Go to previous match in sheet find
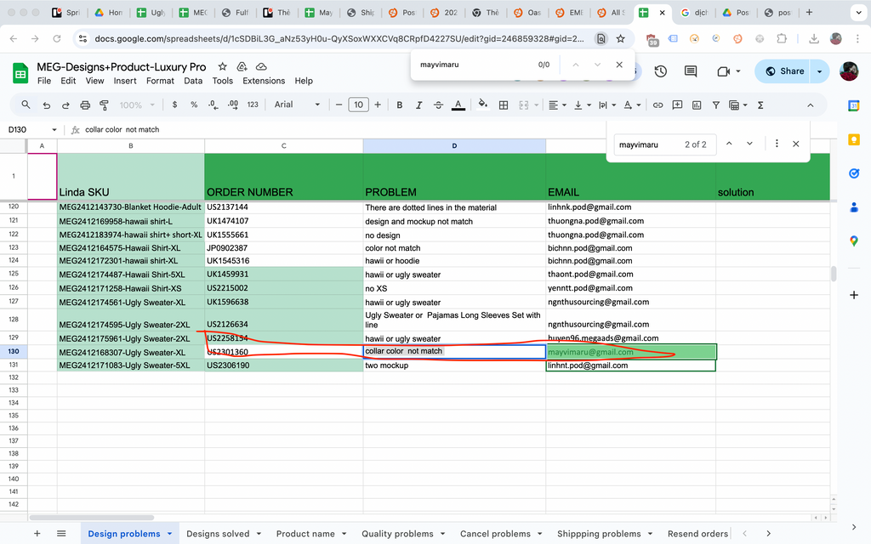Image resolution: width=871 pixels, height=544 pixels. click(729, 144)
